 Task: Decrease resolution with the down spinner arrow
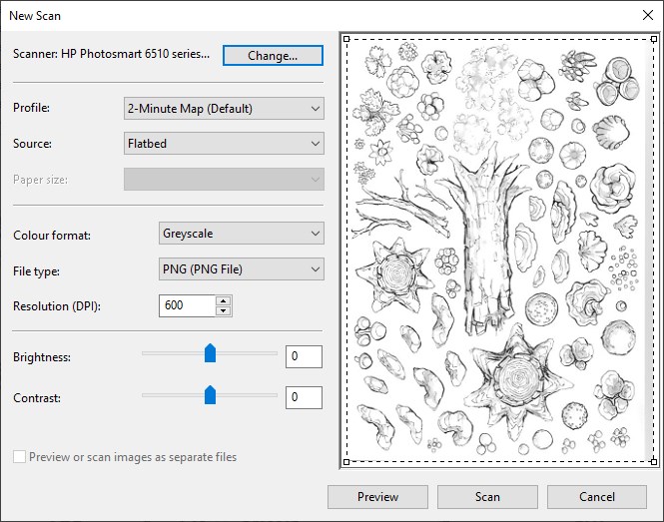224,310
